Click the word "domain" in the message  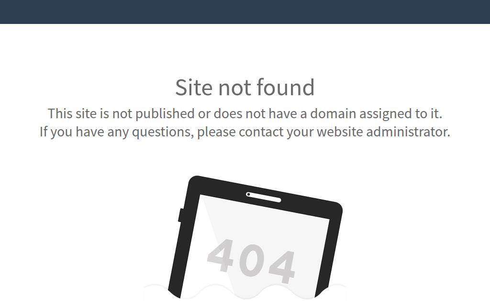click(x=333, y=113)
